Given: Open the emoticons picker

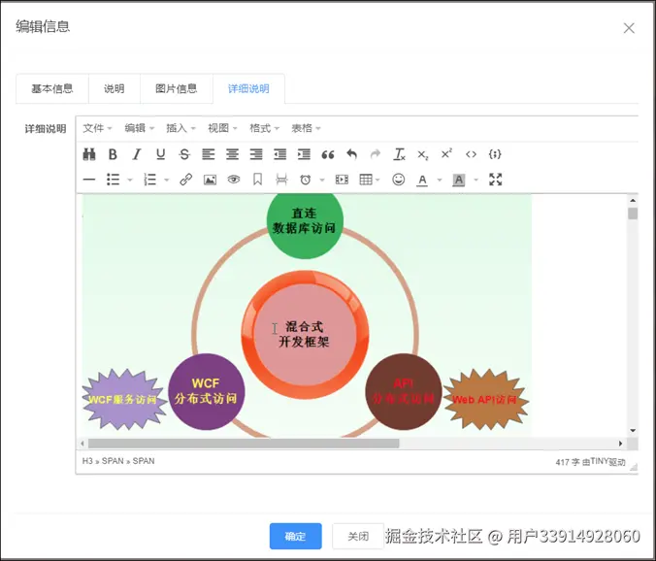Looking at the screenshot, I should click(x=398, y=180).
